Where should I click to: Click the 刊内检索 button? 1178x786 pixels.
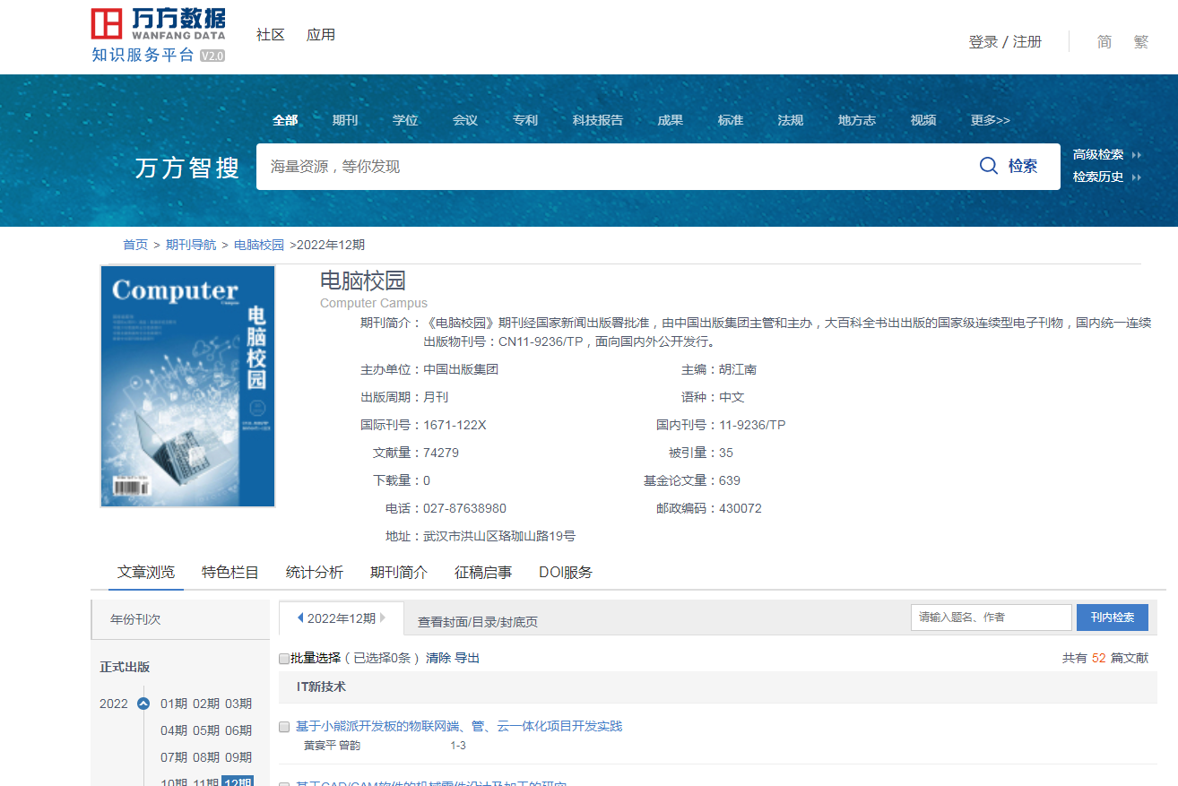1113,618
